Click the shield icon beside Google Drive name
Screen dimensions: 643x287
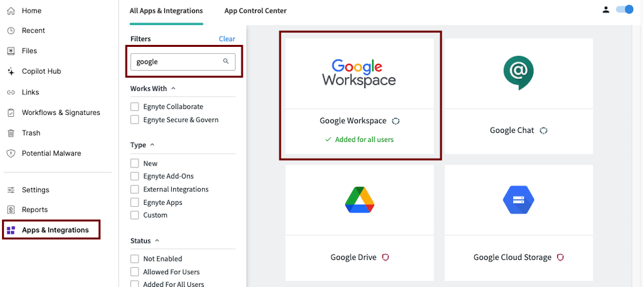click(x=385, y=257)
